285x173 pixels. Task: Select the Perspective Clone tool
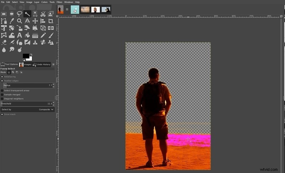pyautogui.click(x=51, y=42)
